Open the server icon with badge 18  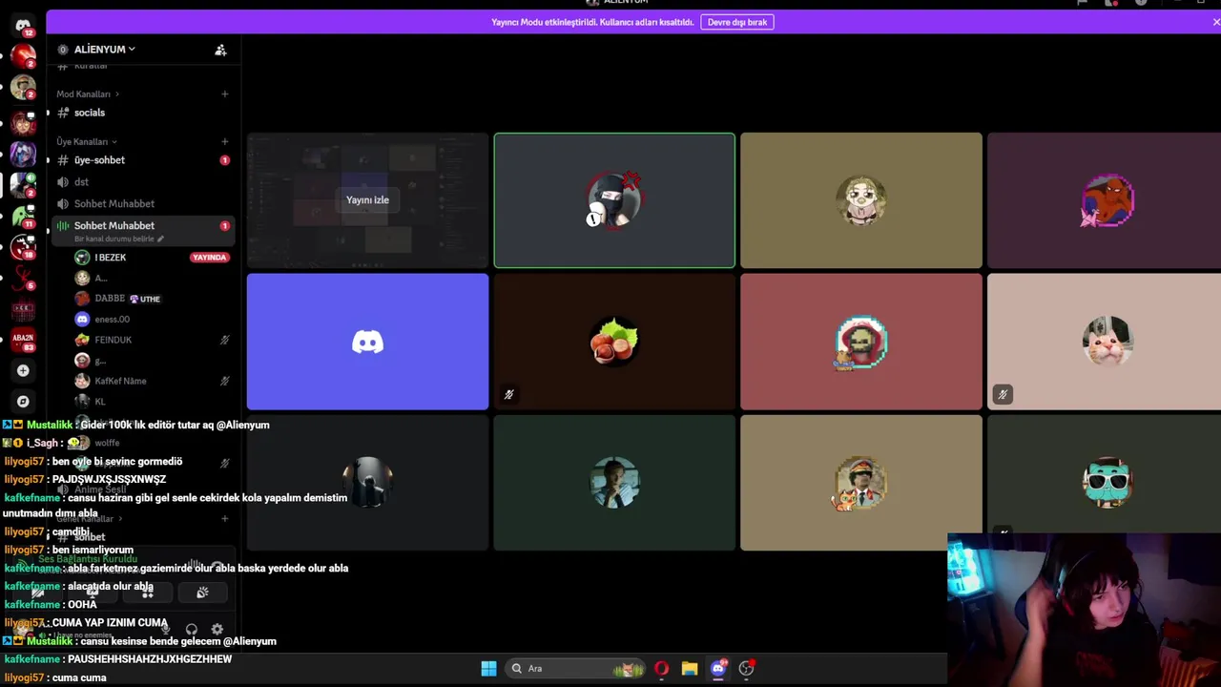[23, 248]
